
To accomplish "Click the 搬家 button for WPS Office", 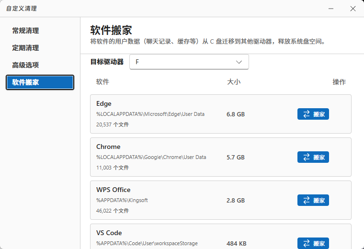I will (x=313, y=200).
